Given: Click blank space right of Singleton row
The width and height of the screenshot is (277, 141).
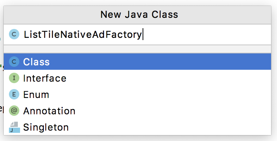Looking at the screenshot, I should [170, 127].
